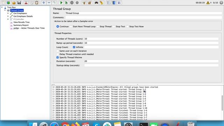224x126 pixels.
Task: Click the Expand All plus icon
Action: click(44, 2)
